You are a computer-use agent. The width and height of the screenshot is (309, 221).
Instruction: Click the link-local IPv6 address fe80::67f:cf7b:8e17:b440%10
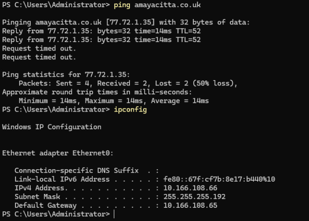219,179
